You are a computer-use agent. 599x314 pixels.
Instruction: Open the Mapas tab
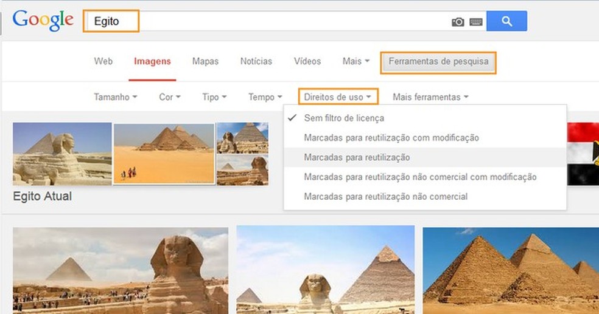tap(205, 61)
